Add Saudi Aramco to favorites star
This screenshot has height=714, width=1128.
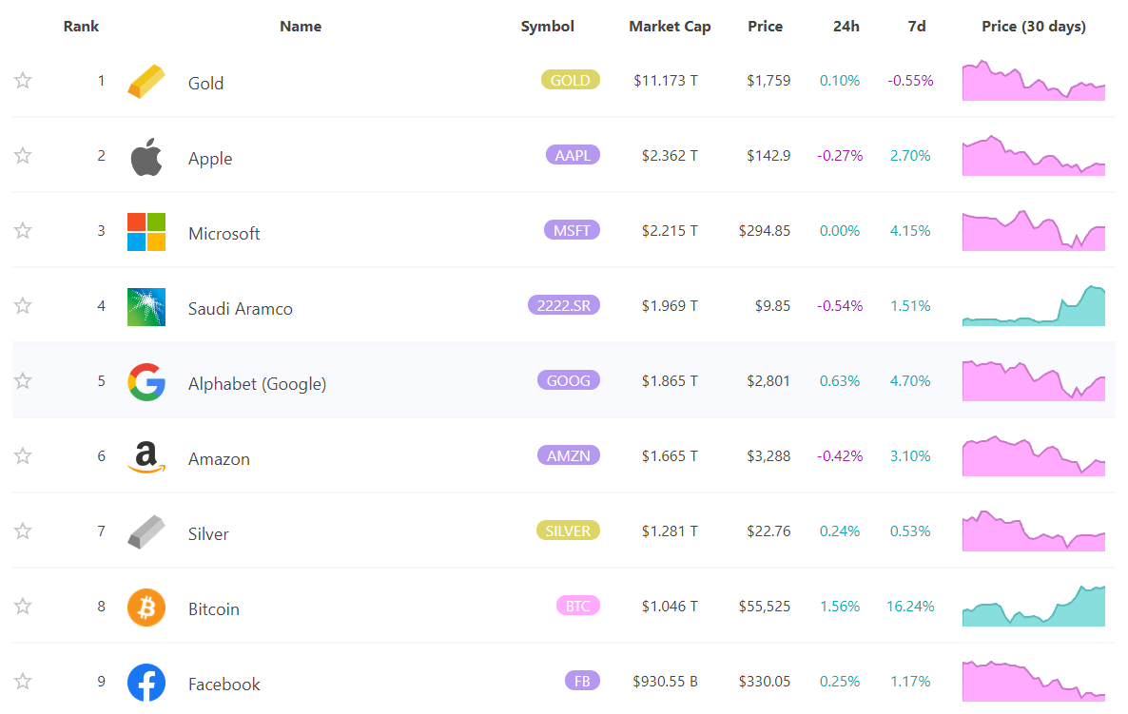pyautogui.click(x=23, y=305)
